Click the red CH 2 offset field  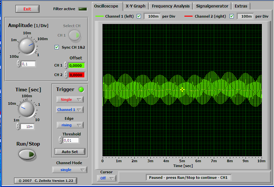(x=77, y=75)
